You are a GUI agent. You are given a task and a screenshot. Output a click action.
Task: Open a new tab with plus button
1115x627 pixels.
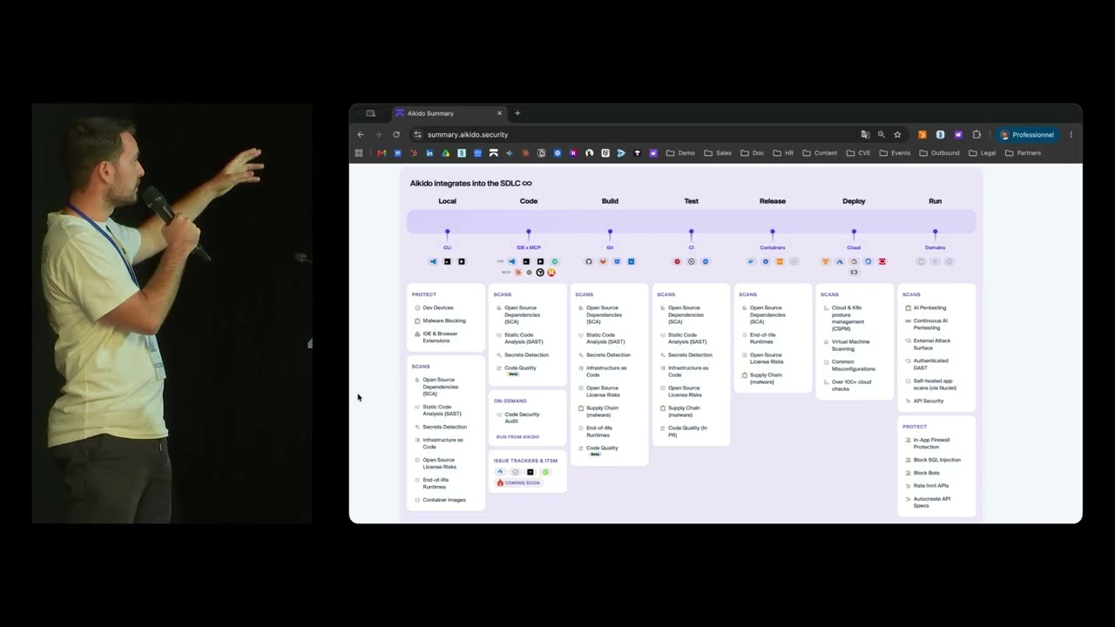click(517, 113)
